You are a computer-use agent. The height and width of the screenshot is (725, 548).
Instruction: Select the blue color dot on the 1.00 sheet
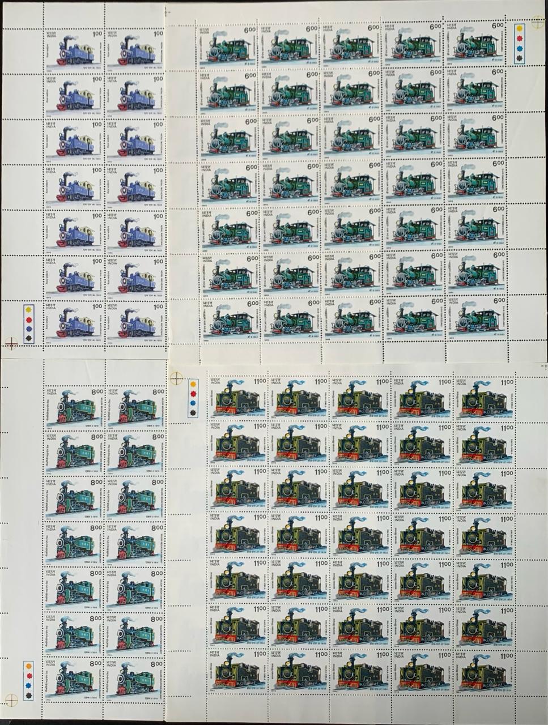point(29,329)
